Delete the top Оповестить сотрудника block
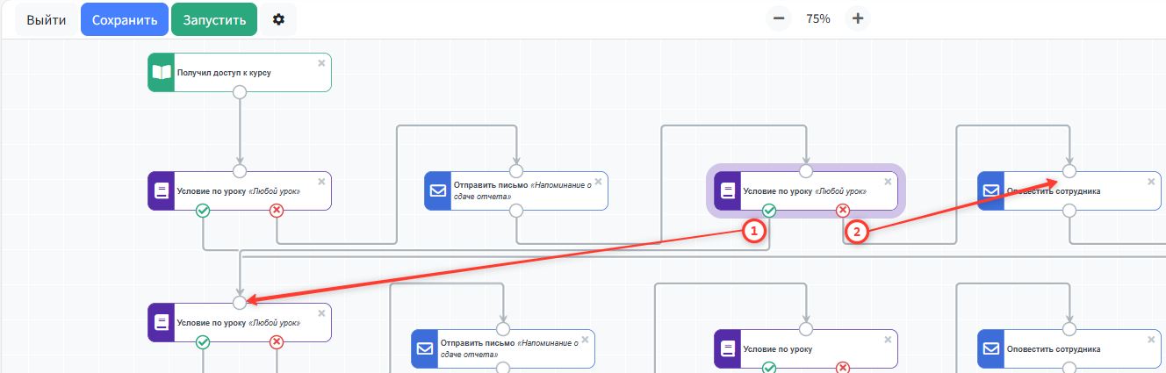 1151,182
